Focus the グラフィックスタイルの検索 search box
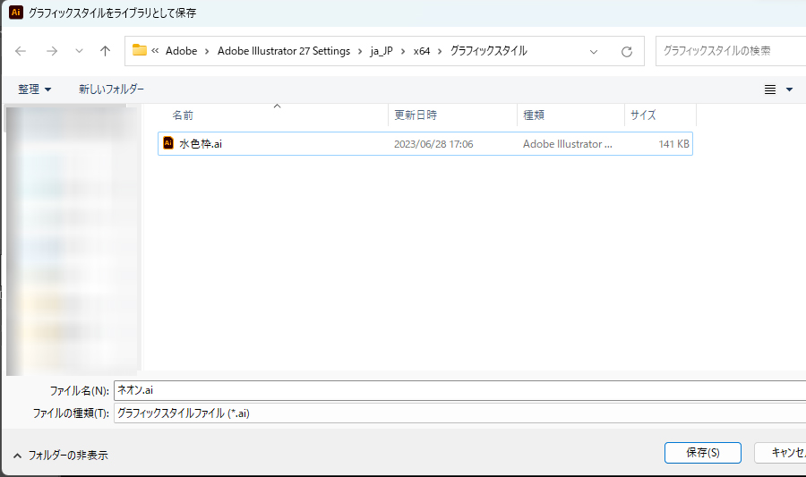The width and height of the screenshot is (806, 477). pyautogui.click(x=731, y=51)
